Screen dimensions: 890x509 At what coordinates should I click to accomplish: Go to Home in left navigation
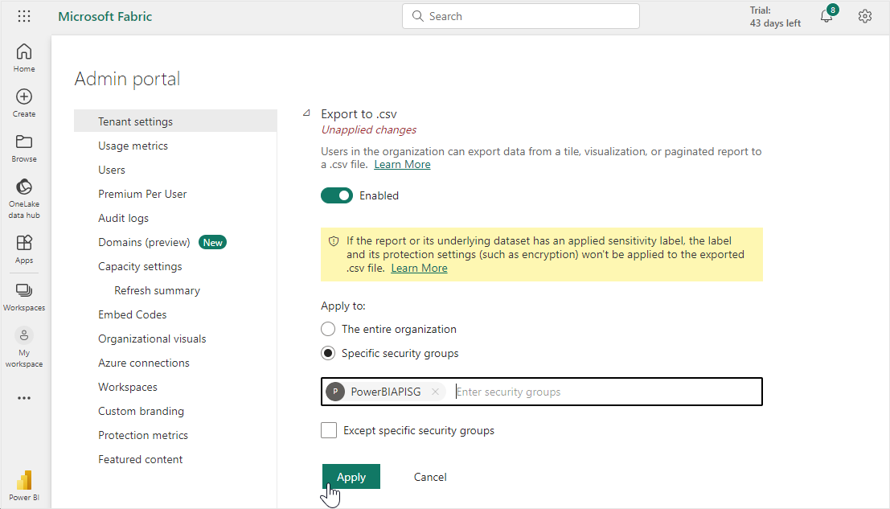click(24, 58)
